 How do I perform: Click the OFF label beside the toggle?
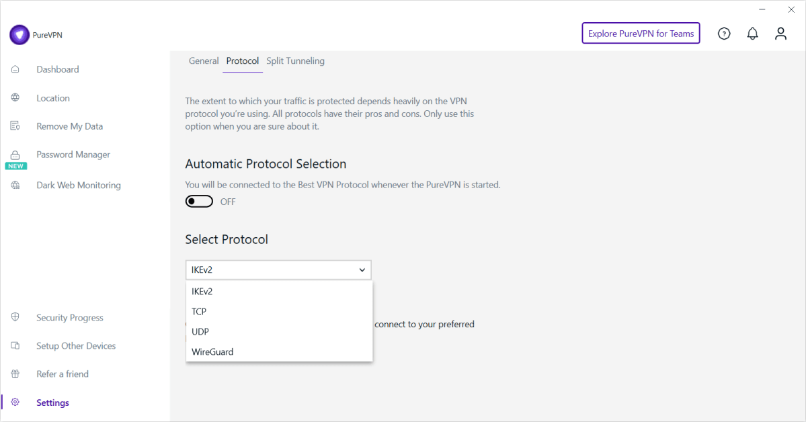point(228,202)
